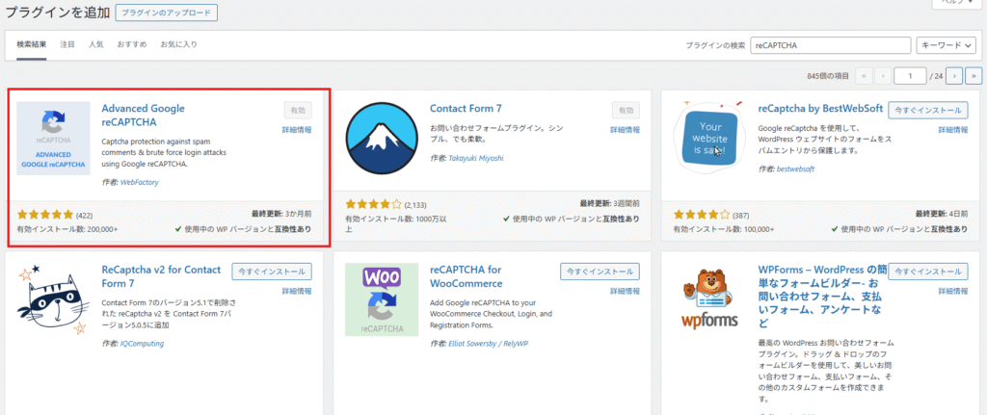Open the partially visible ヘルプ dropdown tab
This screenshot has height=415, width=987.
tap(957, 3)
